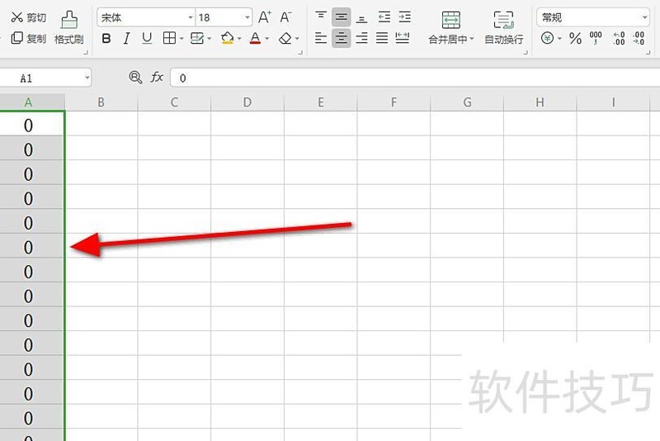Apply thousands separator style

pos(596,38)
